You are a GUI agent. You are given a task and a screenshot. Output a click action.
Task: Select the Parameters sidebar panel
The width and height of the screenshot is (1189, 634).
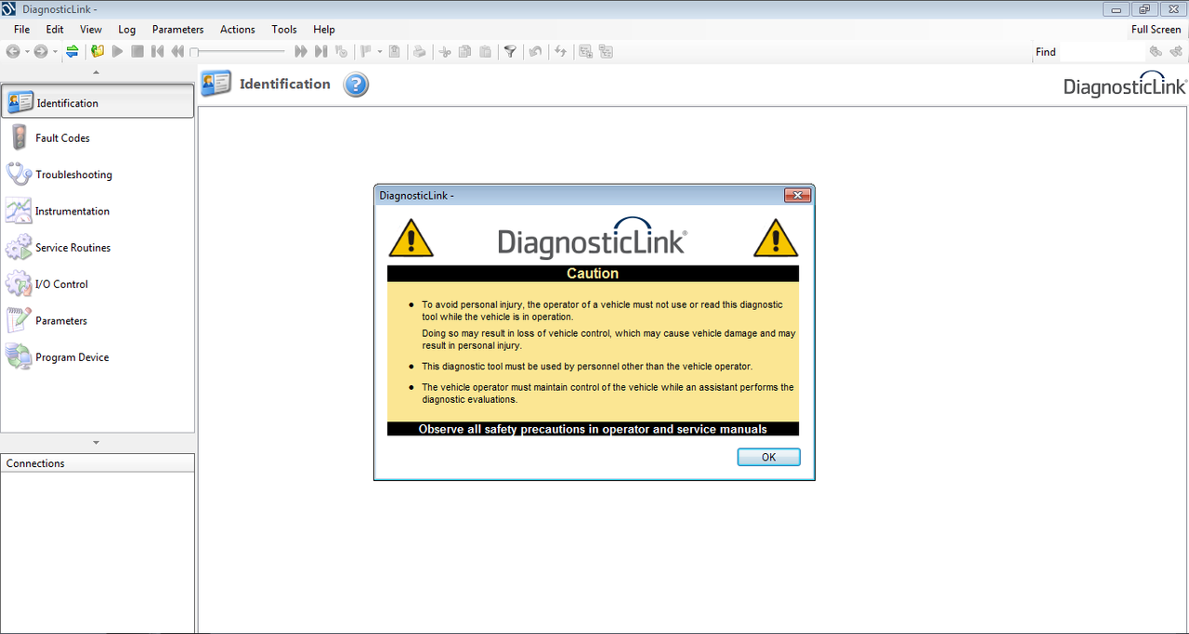(98, 321)
